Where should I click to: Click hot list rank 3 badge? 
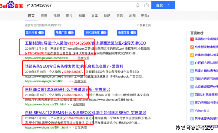point(192,55)
